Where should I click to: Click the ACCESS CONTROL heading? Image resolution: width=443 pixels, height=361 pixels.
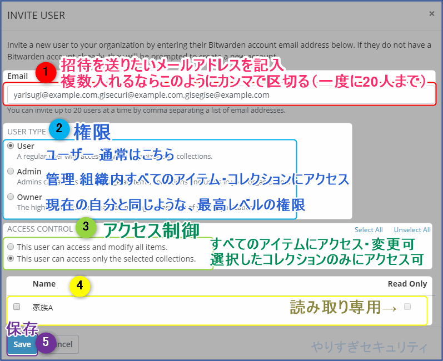tap(40, 229)
